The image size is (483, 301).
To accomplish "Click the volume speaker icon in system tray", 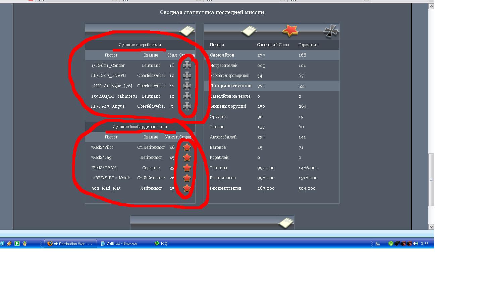I will (x=415, y=243).
